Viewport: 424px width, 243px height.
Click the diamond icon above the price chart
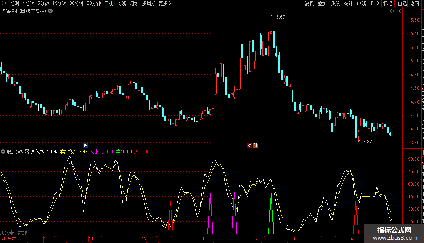[x=392, y=11]
